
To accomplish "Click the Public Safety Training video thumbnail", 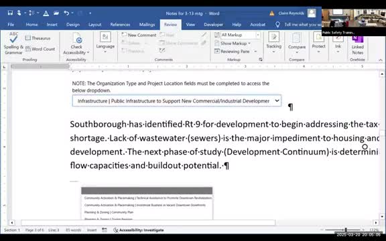I will click(354, 22).
